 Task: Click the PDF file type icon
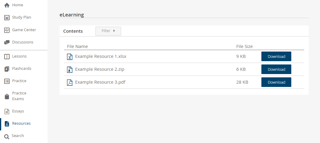pyautogui.click(x=70, y=82)
